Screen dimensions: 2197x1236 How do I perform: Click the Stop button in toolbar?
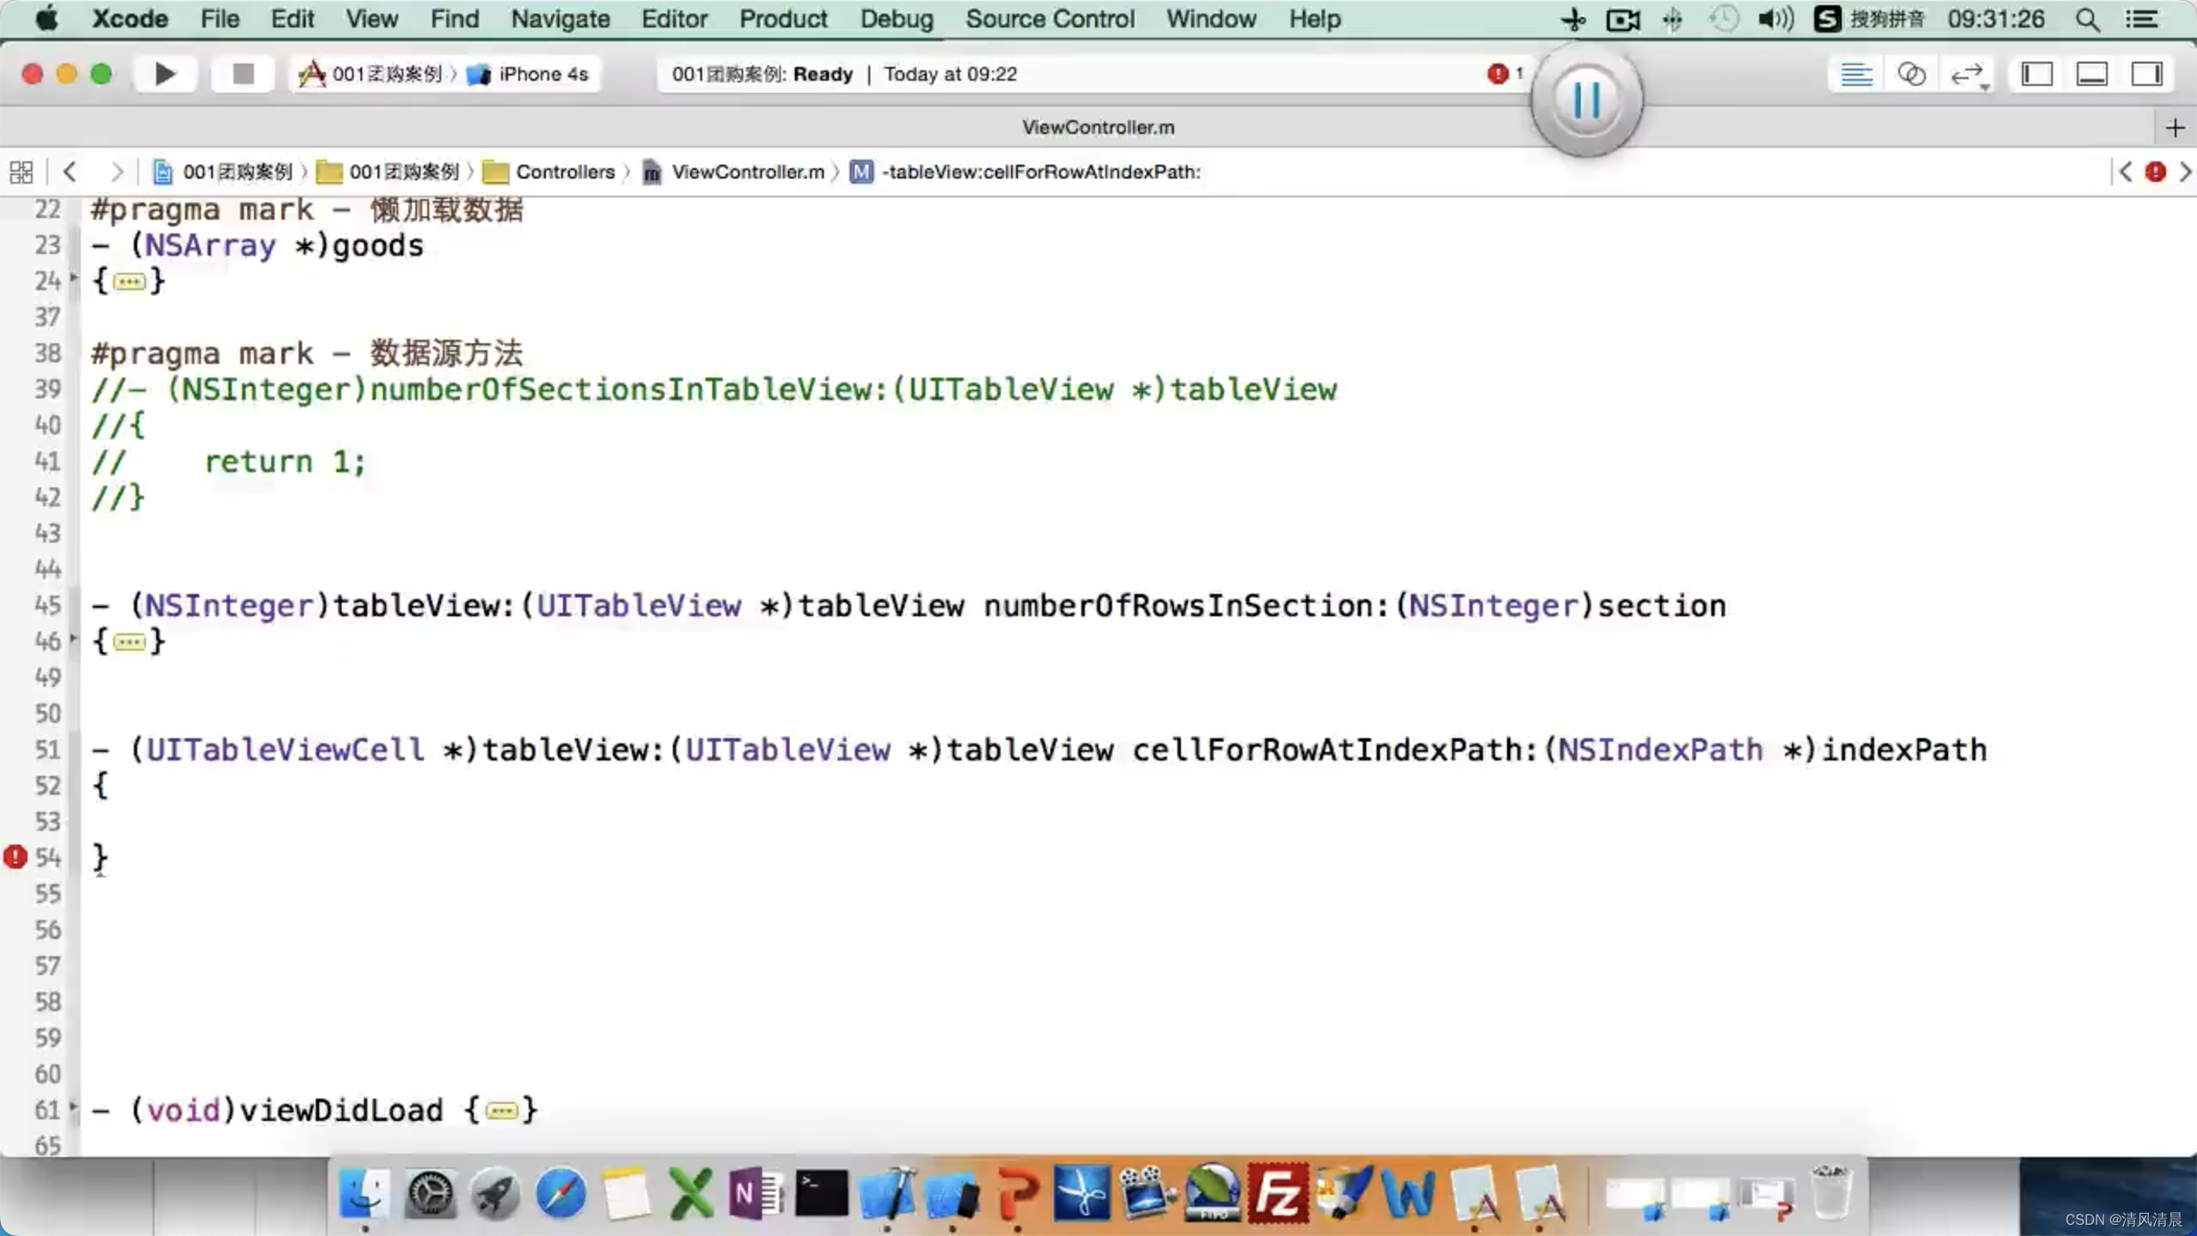tap(243, 74)
